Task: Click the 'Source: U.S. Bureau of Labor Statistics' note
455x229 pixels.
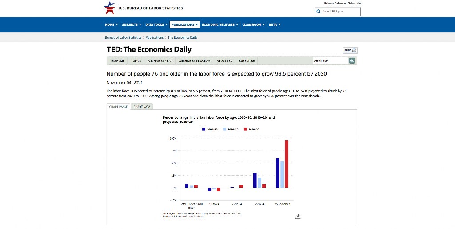Action: click(x=184, y=217)
